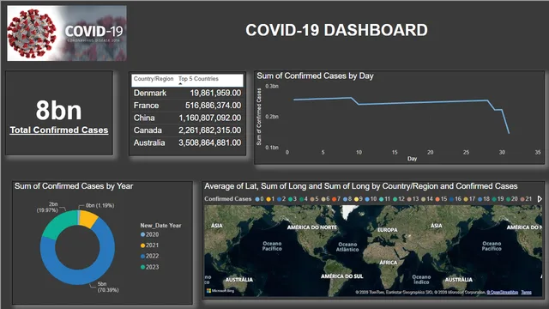Click the COVID-19 DASHBOARD title
The image size is (549, 309).
[336, 30]
